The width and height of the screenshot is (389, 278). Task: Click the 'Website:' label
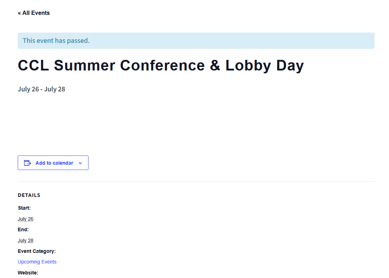point(28,273)
